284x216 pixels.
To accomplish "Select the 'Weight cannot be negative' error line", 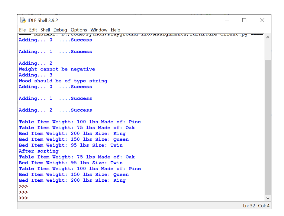I will tap(57, 69).
